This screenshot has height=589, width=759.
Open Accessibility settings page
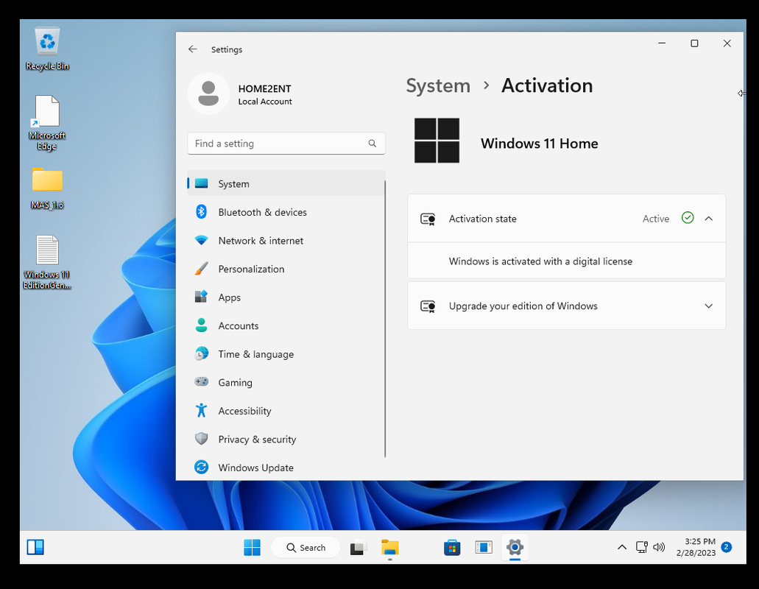pyautogui.click(x=286, y=410)
